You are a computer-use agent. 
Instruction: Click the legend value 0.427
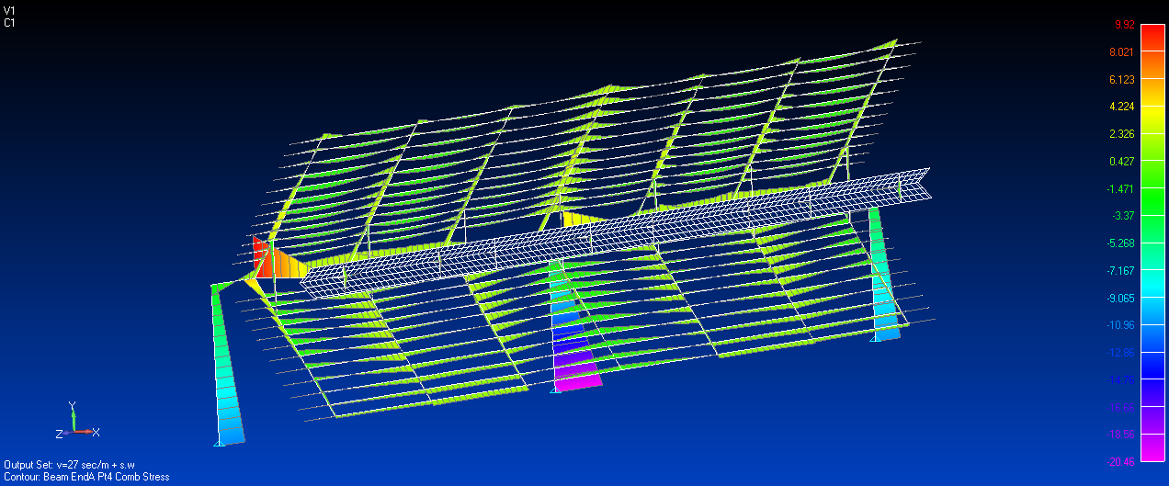point(1122,161)
